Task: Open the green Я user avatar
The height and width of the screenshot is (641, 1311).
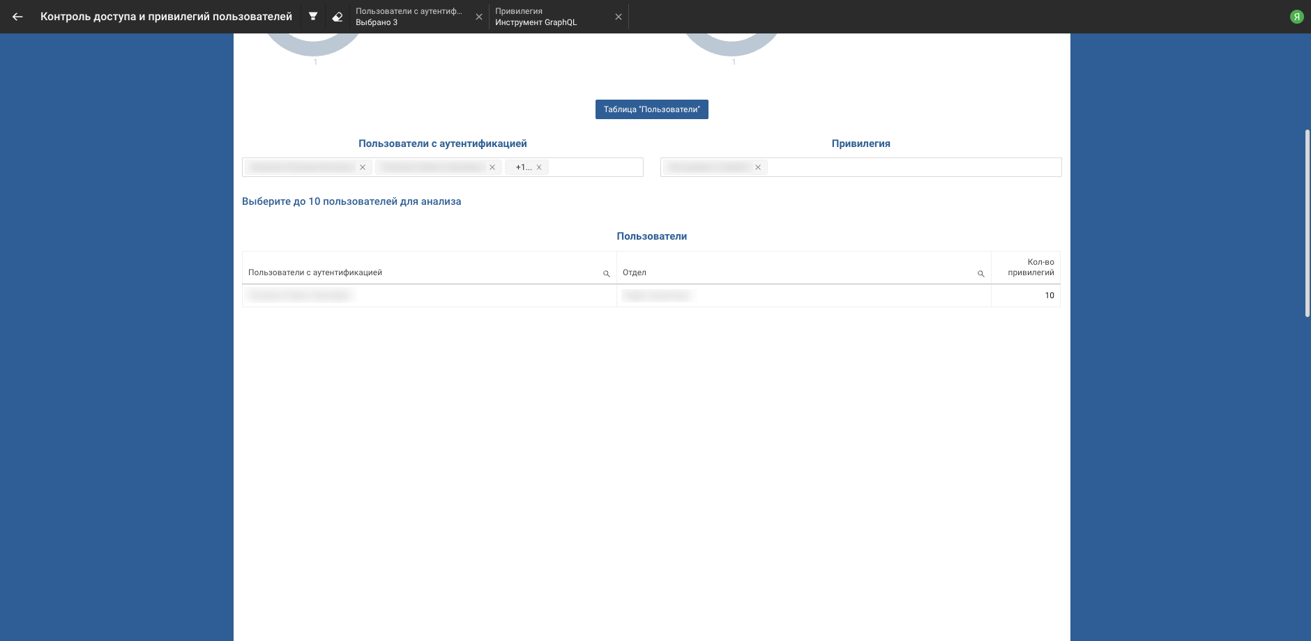Action: [x=1296, y=17]
